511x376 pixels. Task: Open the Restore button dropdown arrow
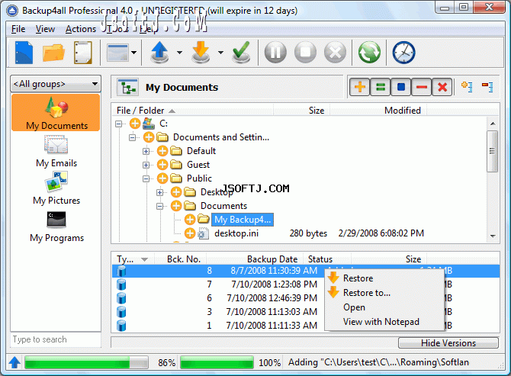click(x=220, y=52)
